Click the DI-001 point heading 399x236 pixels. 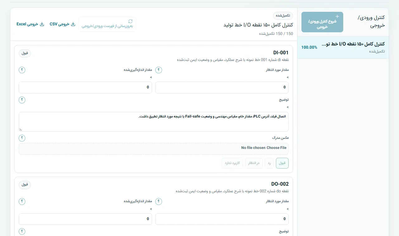click(281, 53)
